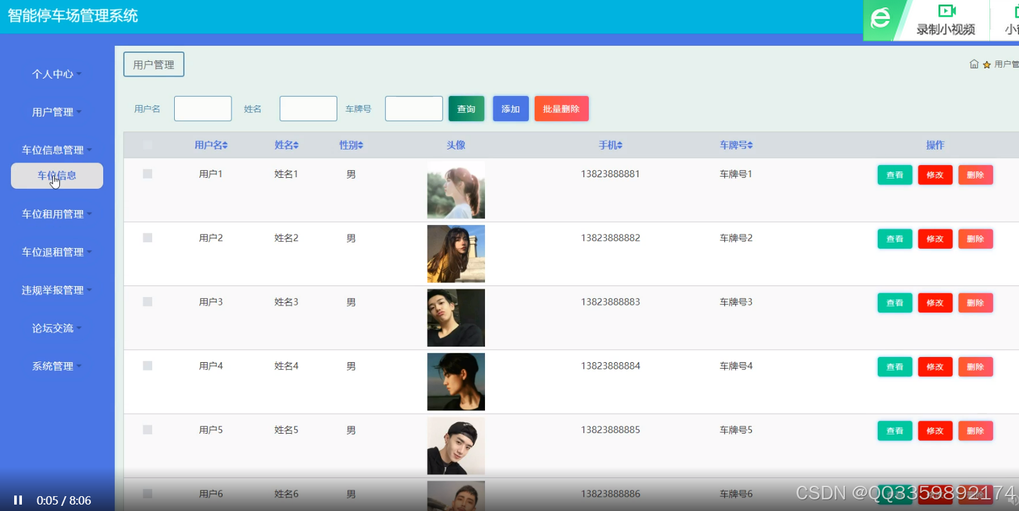Click the browser logo icon in the header
The height and width of the screenshot is (511, 1019).
click(880, 18)
